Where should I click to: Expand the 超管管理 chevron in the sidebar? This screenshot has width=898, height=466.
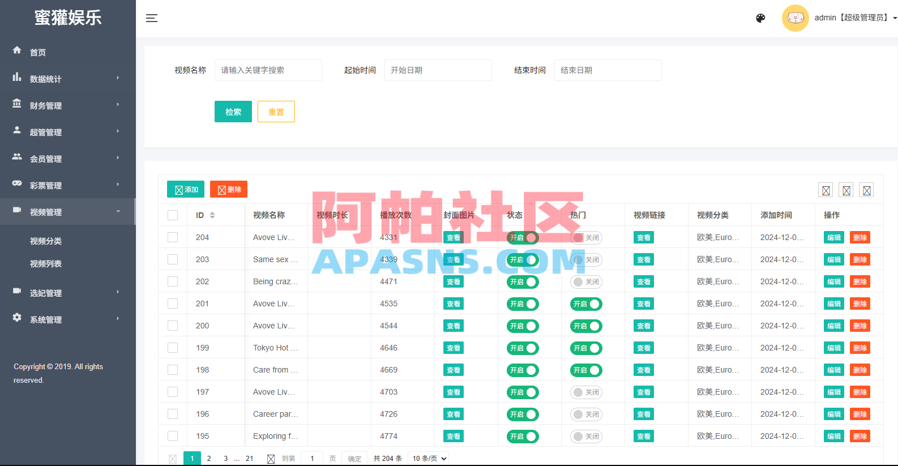coord(118,131)
